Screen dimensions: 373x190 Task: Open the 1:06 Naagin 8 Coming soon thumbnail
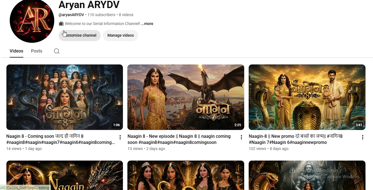click(65, 97)
